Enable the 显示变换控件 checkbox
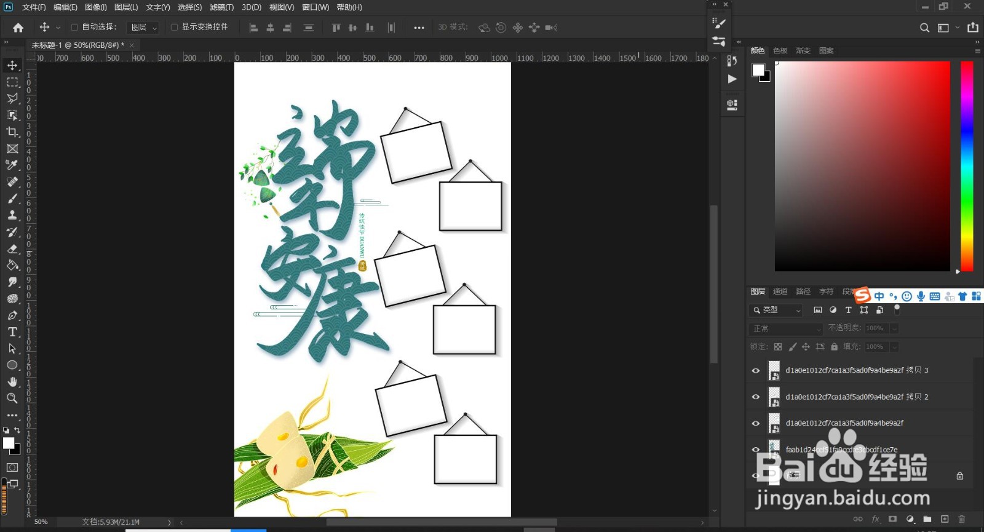 [x=174, y=27]
